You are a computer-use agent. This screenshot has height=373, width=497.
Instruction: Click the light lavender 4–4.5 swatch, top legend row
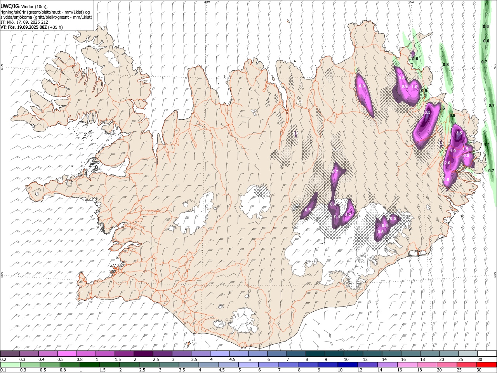tap(220, 354)
